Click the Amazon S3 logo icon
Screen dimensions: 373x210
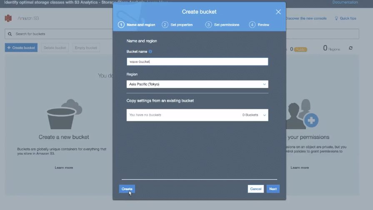tap(8, 18)
